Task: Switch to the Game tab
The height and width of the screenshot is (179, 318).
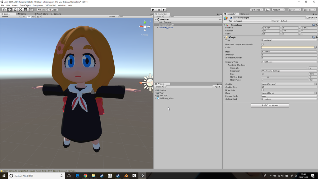Action: [22, 14]
